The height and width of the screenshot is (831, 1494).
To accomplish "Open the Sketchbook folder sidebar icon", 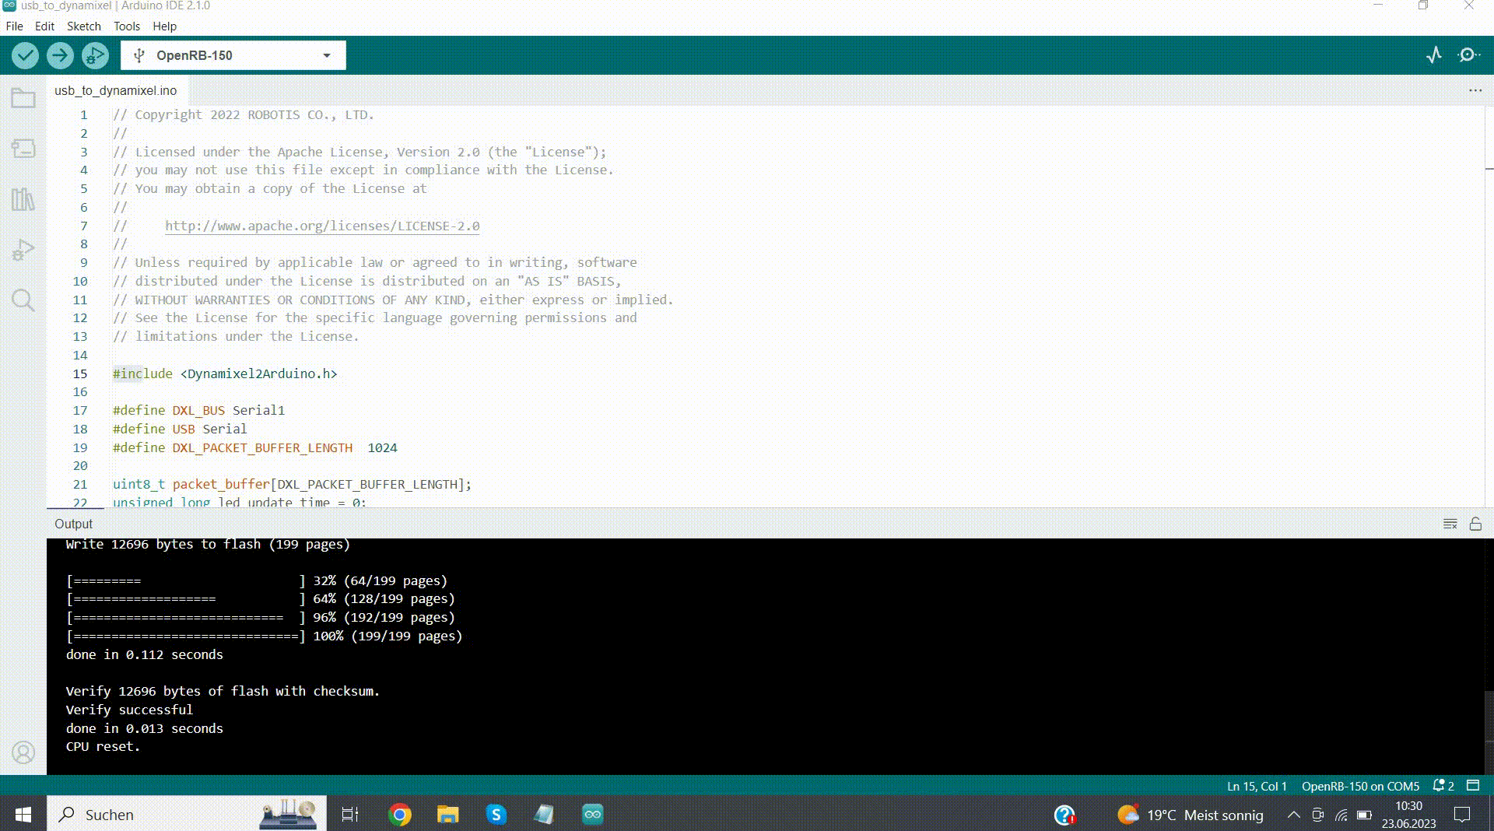I will 23,99.
